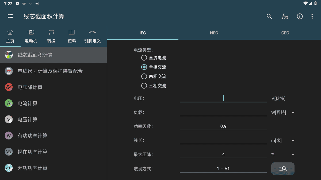The width and height of the screenshot is (321, 180).
Task: Switch to the NEC tab
Action: [214, 33]
